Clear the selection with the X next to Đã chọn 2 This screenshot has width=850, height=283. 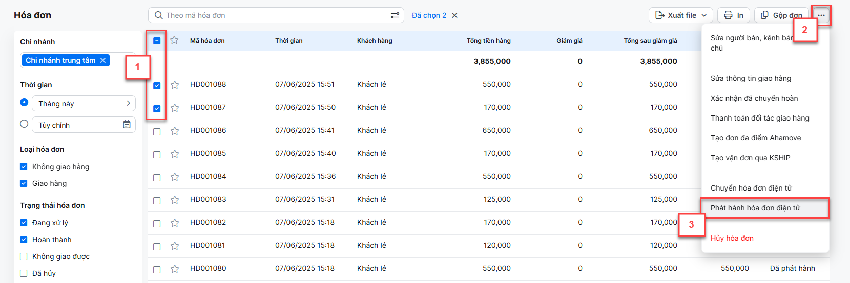coord(454,15)
